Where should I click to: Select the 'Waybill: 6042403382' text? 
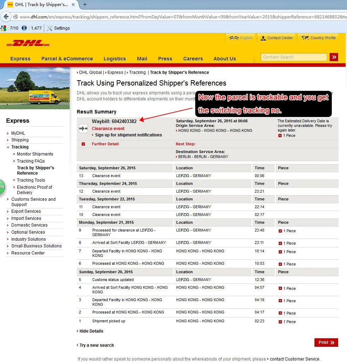pos(114,121)
